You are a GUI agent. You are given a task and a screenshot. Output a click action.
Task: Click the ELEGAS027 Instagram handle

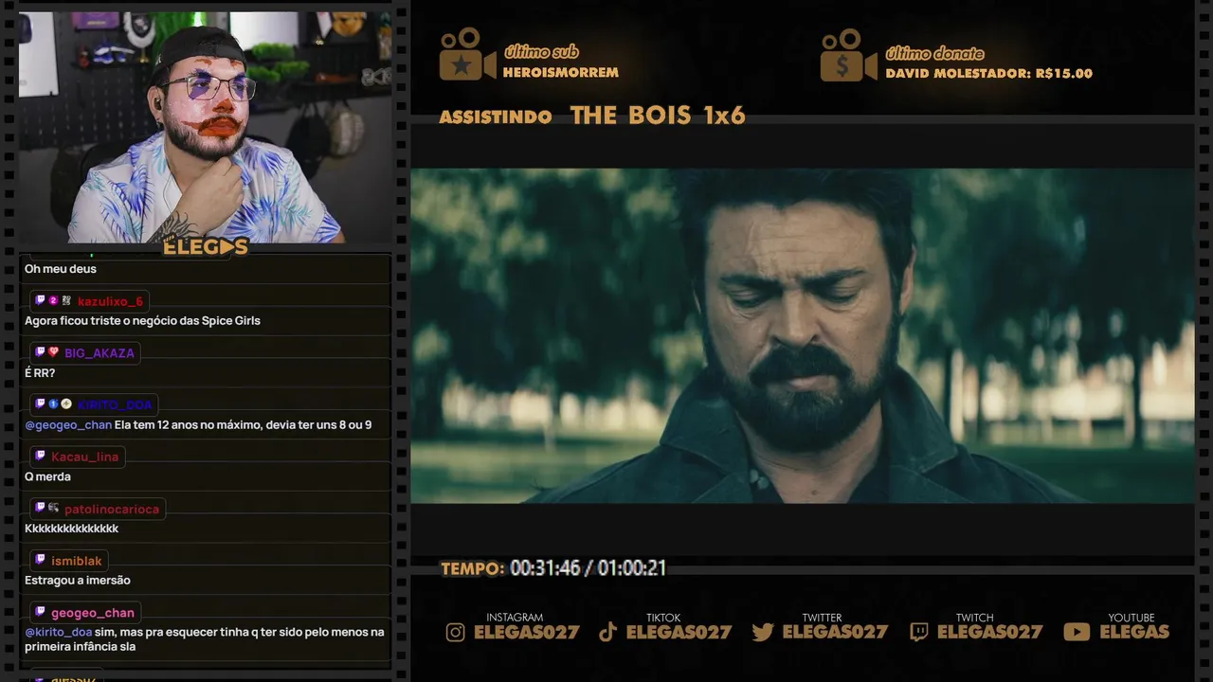[527, 632]
